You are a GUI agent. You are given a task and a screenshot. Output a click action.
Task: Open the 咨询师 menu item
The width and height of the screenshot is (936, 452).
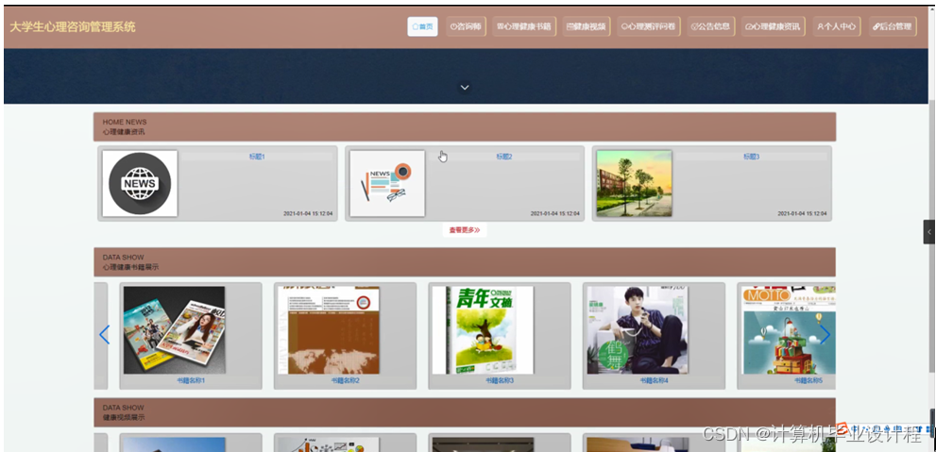(467, 26)
